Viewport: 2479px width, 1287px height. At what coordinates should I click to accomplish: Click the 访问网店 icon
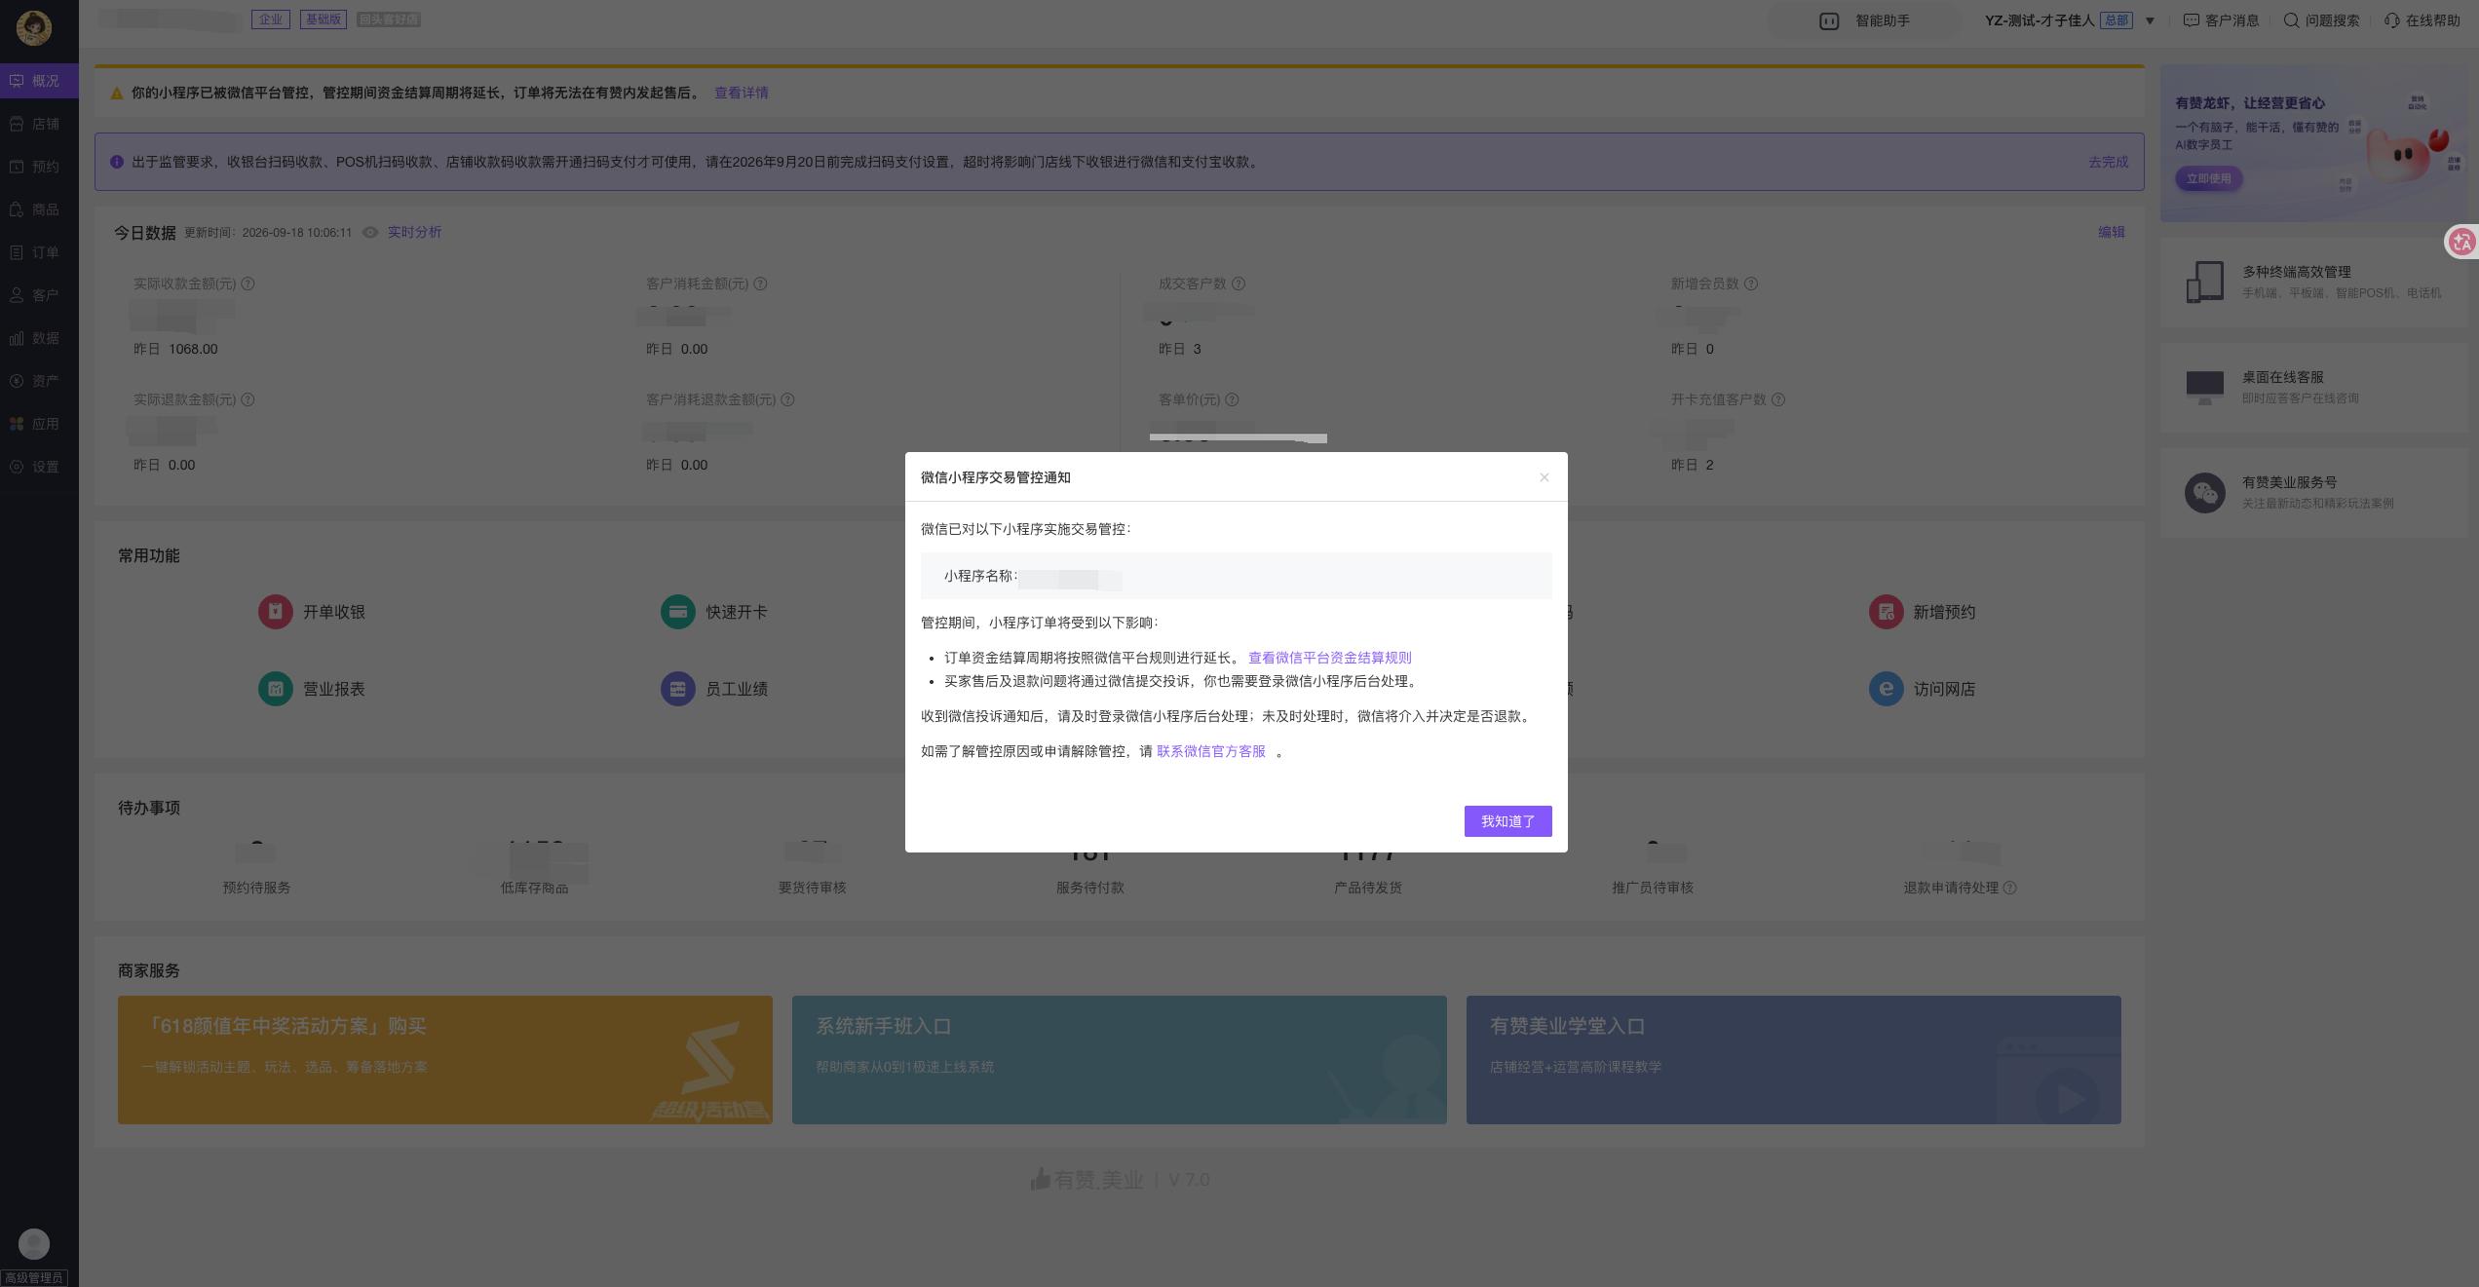1886,689
